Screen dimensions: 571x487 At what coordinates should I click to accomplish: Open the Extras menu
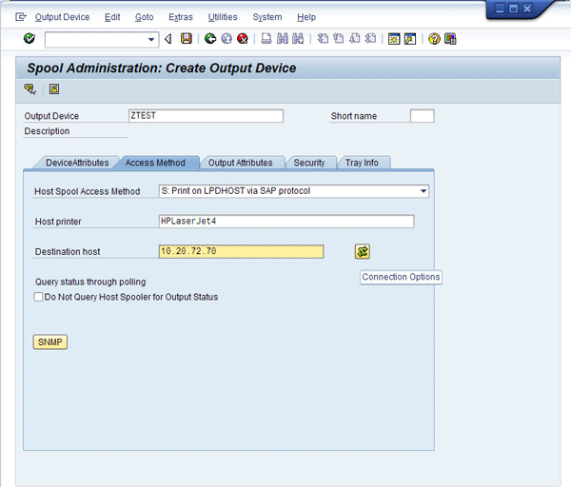(x=180, y=17)
